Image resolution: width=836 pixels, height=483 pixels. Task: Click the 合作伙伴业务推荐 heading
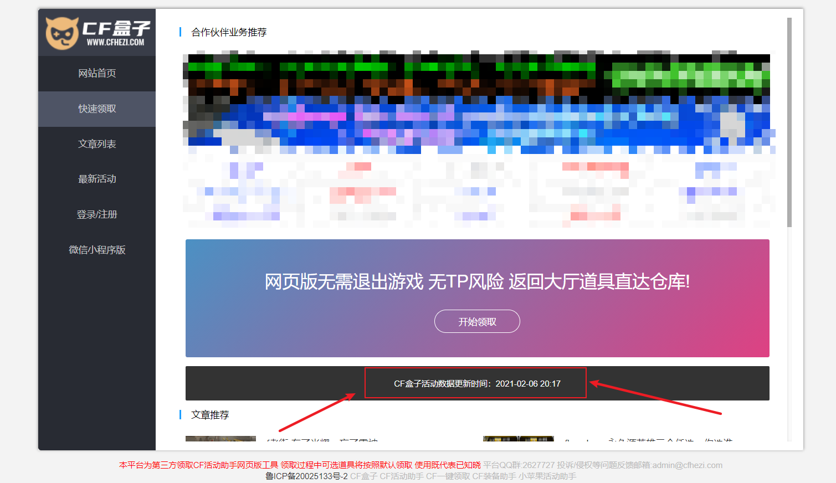tap(229, 32)
